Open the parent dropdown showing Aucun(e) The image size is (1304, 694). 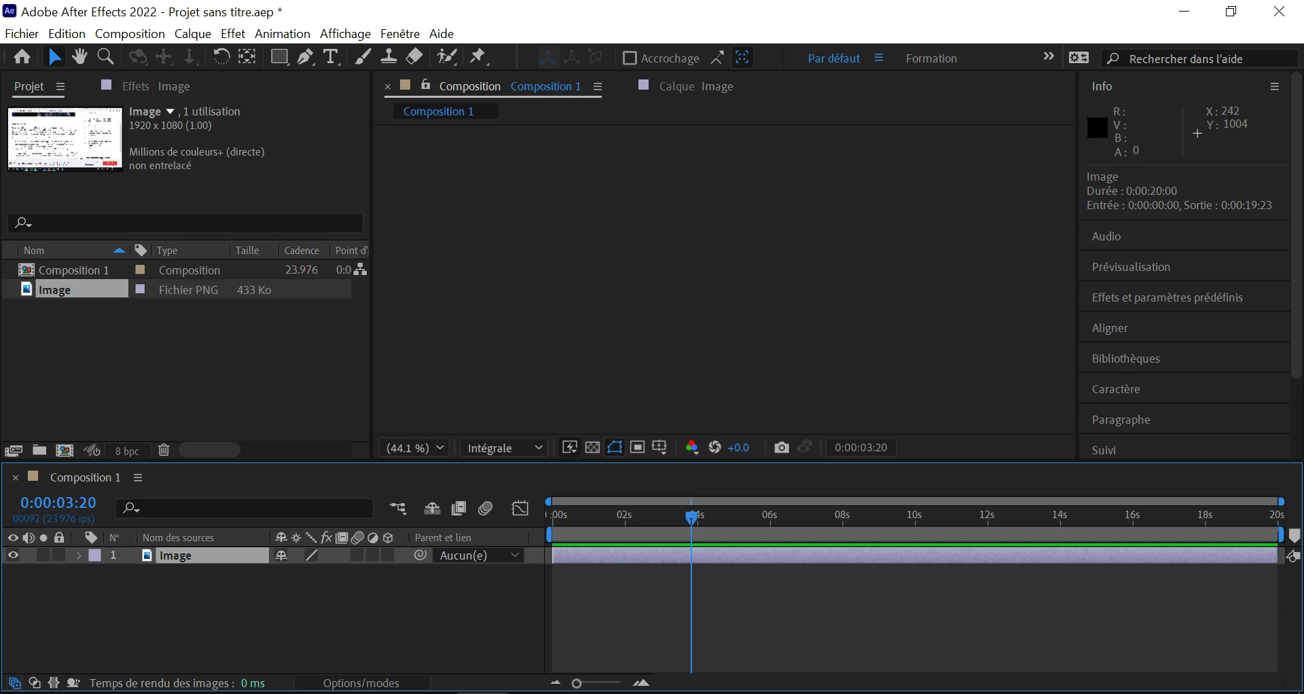(x=479, y=555)
